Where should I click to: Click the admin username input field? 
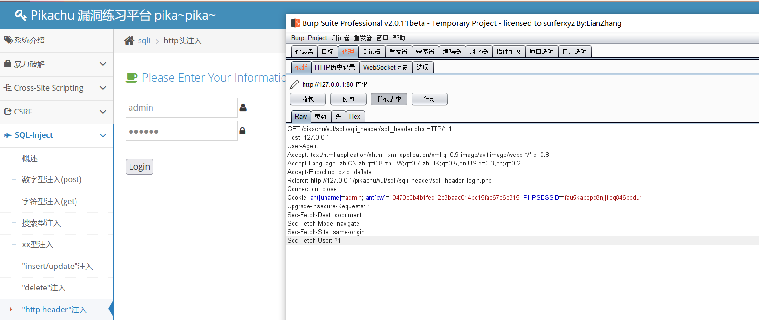coord(182,108)
